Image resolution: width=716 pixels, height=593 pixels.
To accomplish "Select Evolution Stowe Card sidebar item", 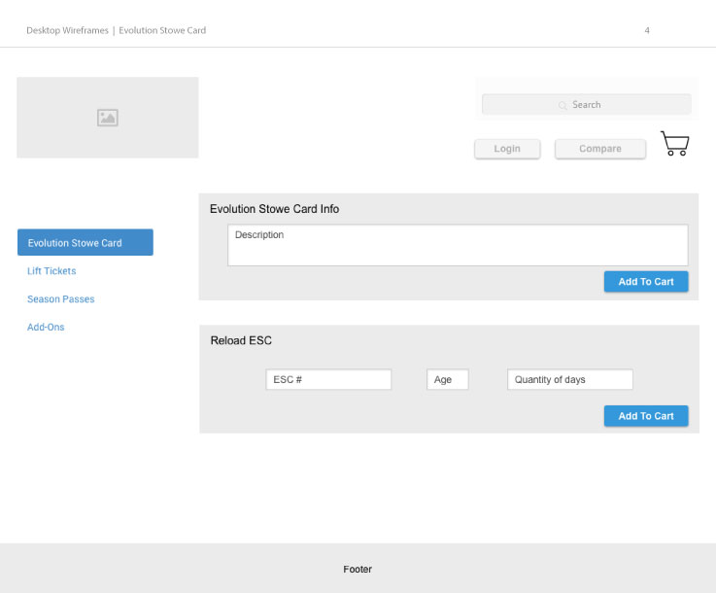I will pyautogui.click(x=85, y=243).
